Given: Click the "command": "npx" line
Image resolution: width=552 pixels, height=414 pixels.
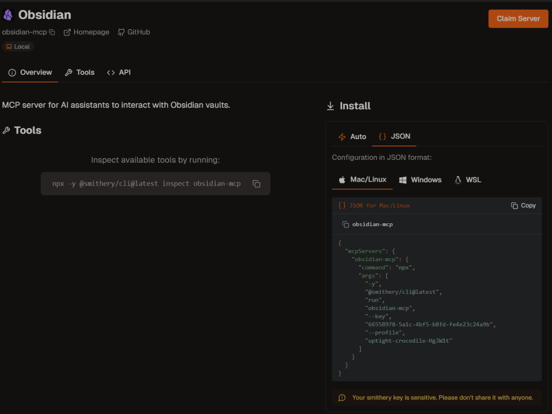Looking at the screenshot, I should click(x=387, y=268).
